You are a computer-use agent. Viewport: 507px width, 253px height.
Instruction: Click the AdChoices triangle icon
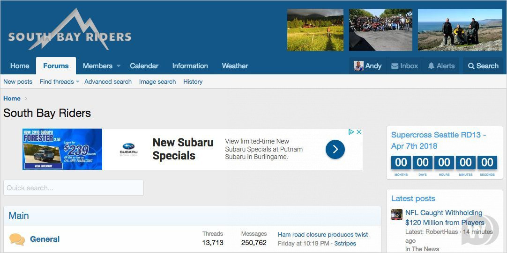coord(351,132)
